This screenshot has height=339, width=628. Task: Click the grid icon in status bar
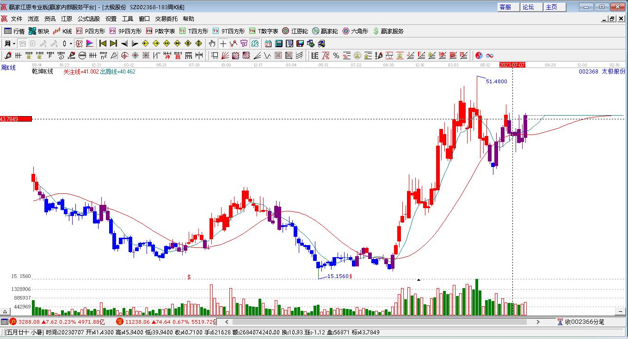(4, 321)
